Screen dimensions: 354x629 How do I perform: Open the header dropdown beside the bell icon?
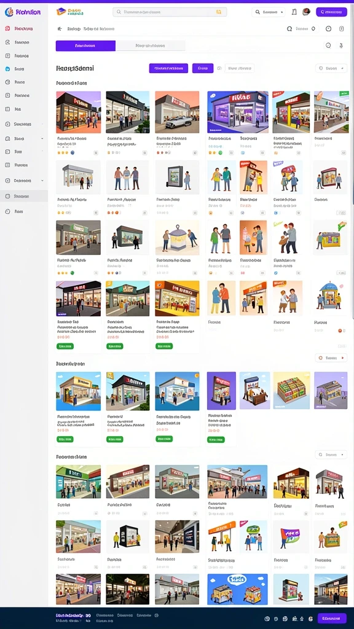[269, 12]
